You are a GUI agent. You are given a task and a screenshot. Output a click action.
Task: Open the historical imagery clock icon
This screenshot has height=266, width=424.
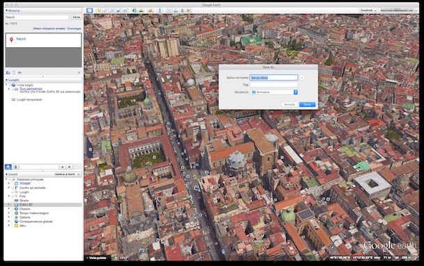coord(134,10)
